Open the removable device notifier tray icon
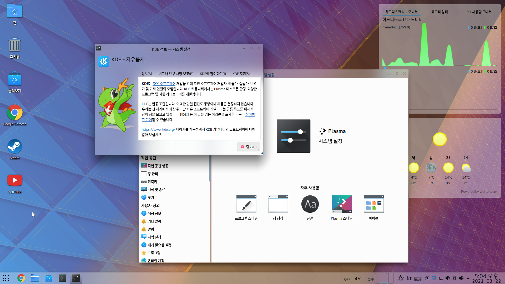The width and height of the screenshot is (505, 284). (454, 278)
